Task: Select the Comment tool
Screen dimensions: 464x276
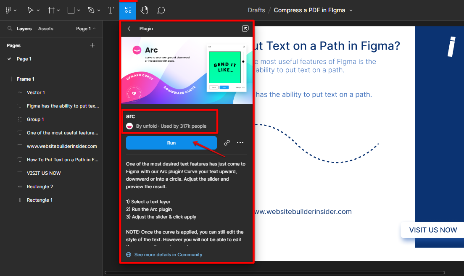Action: tap(161, 10)
